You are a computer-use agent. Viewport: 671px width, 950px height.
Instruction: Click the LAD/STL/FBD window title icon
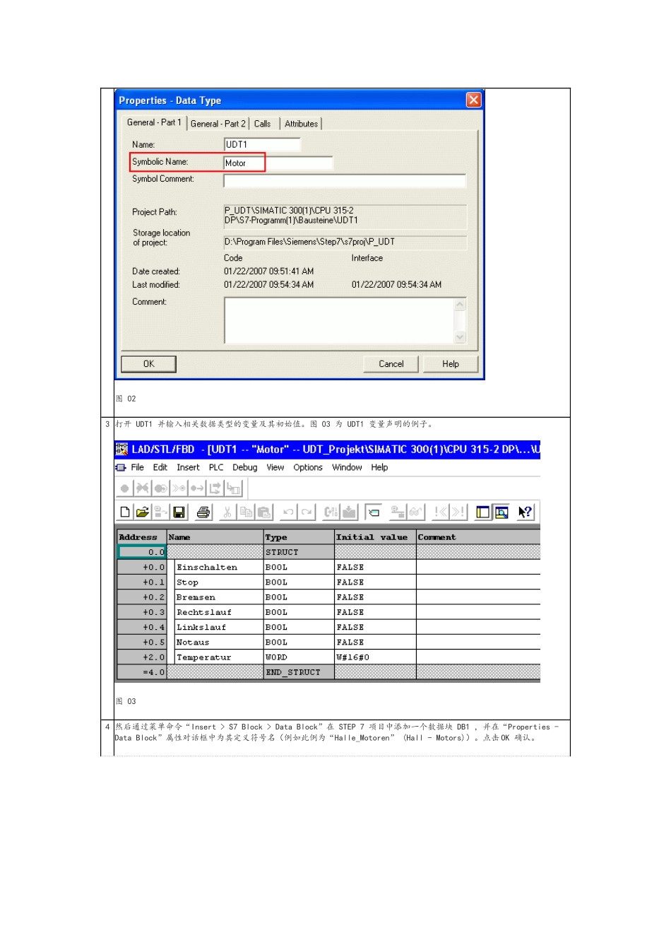tap(121, 450)
